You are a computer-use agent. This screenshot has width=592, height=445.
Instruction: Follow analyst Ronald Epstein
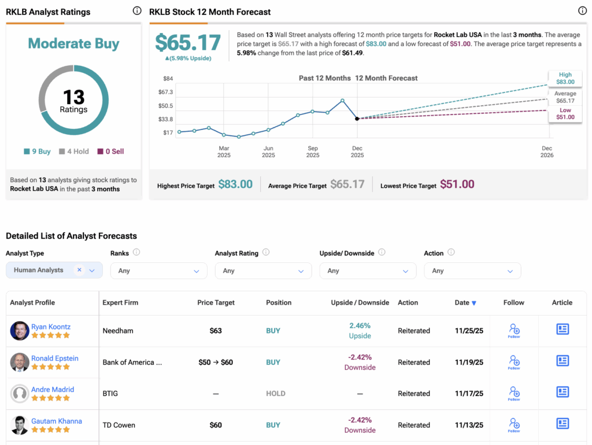tap(513, 362)
